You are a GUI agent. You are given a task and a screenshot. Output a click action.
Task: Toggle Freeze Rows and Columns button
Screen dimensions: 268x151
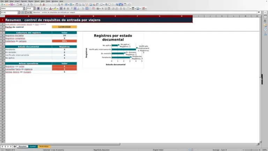pos(120,5)
